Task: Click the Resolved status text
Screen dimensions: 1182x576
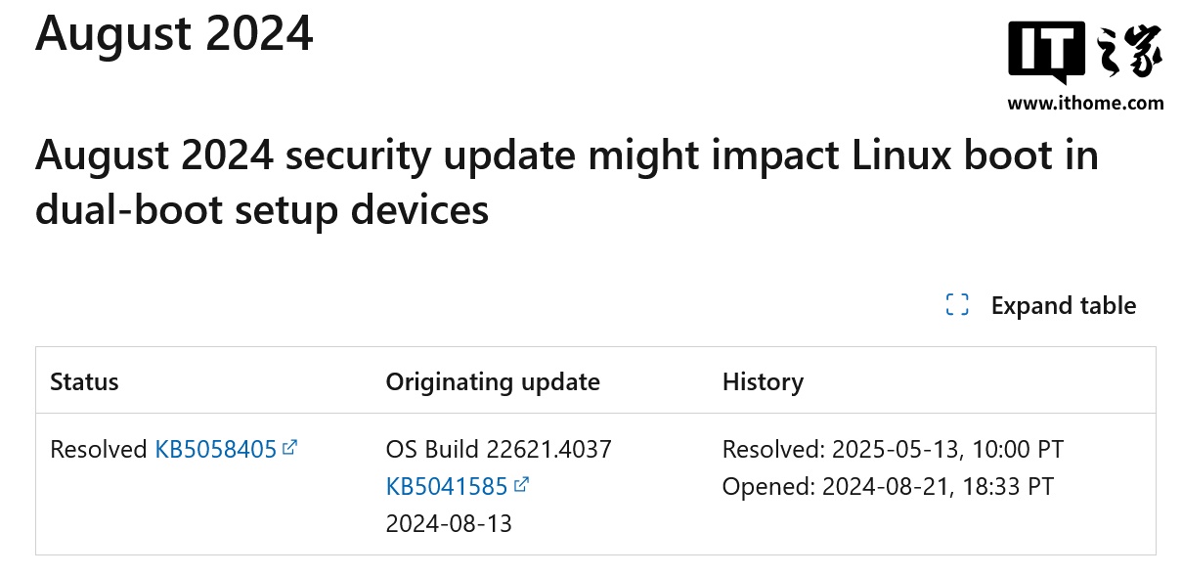Action: coord(99,450)
